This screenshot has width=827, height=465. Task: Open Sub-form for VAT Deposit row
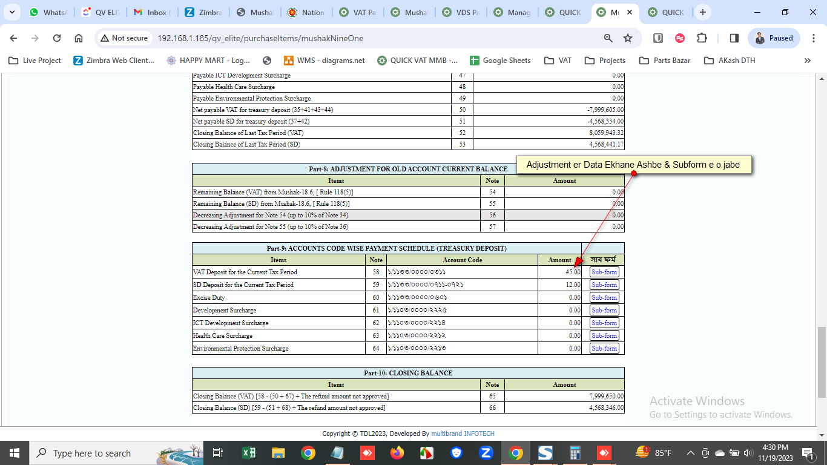604,272
